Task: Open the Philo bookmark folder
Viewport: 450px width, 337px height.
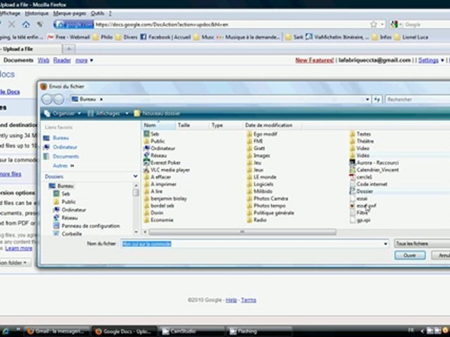Action: coord(103,37)
